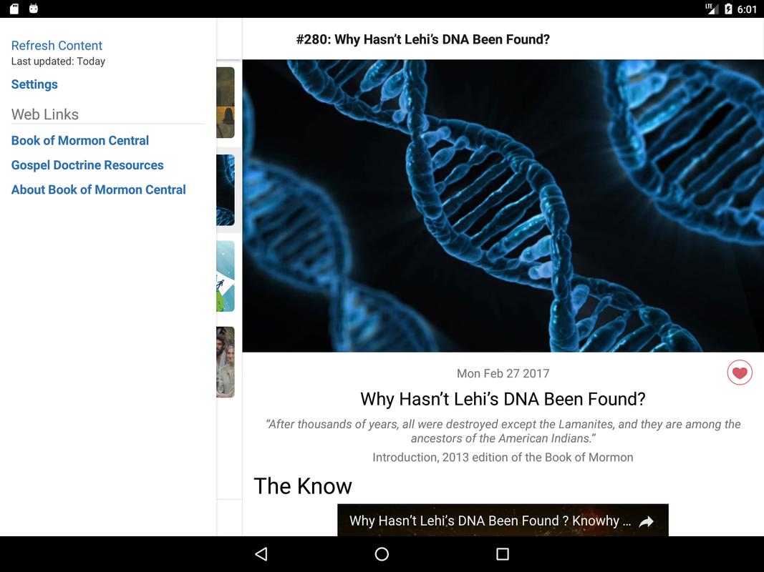
Task: Select the thumbnail showing two people
Action: pos(226,362)
